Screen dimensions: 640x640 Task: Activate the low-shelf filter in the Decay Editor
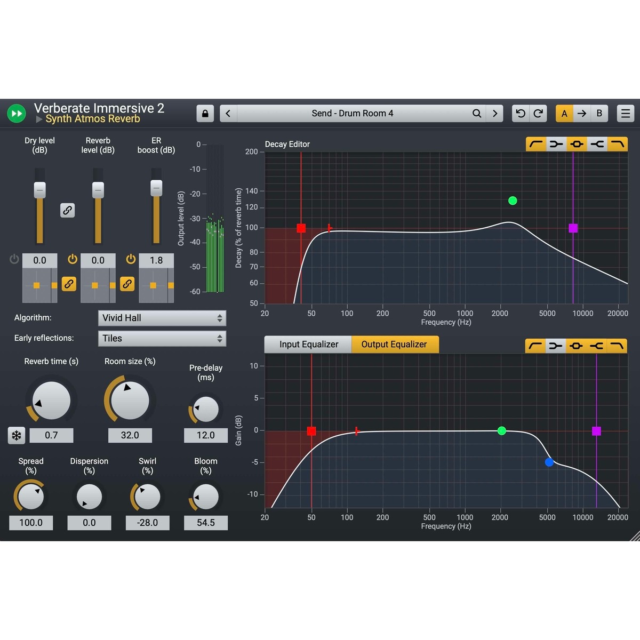click(x=556, y=144)
